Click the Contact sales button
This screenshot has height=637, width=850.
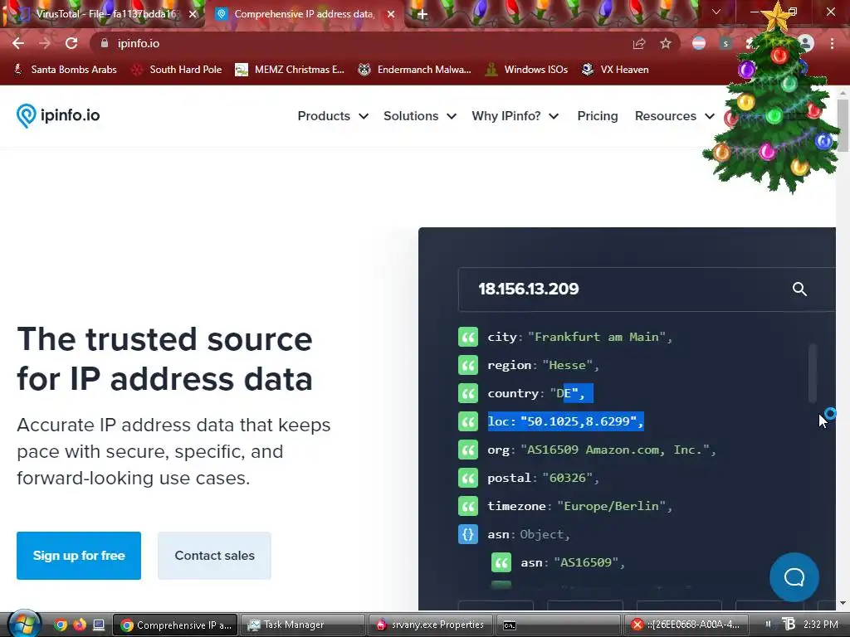click(214, 555)
